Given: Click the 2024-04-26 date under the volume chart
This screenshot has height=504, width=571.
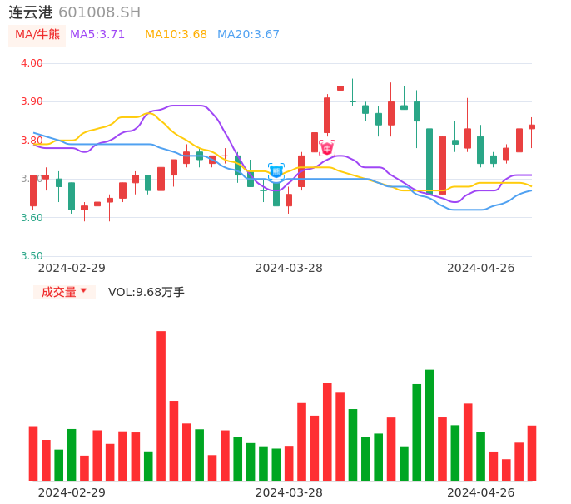Looking at the screenshot, I should coord(481,492).
